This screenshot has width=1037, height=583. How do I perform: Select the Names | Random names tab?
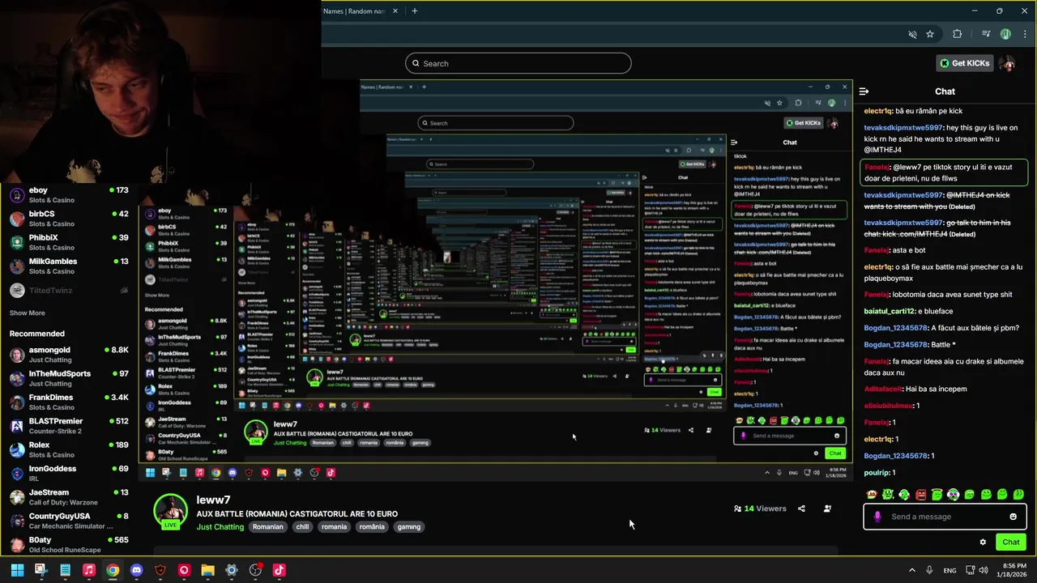(354, 11)
